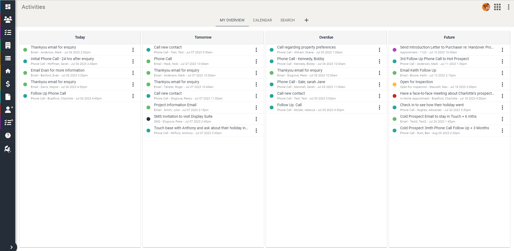514x251 pixels.
Task: Click the plus button next to Search tab
Action: 306,20
